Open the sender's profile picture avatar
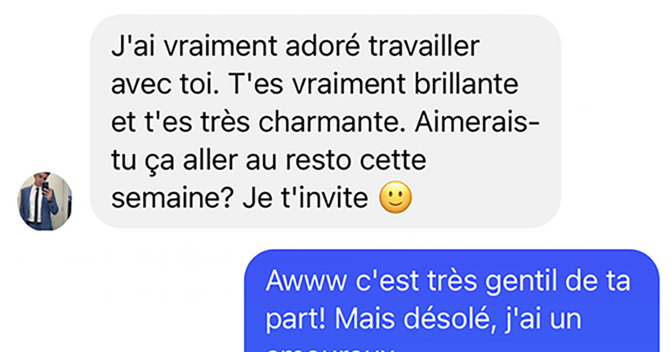Viewport: 671px width, 352px height. tap(45, 202)
